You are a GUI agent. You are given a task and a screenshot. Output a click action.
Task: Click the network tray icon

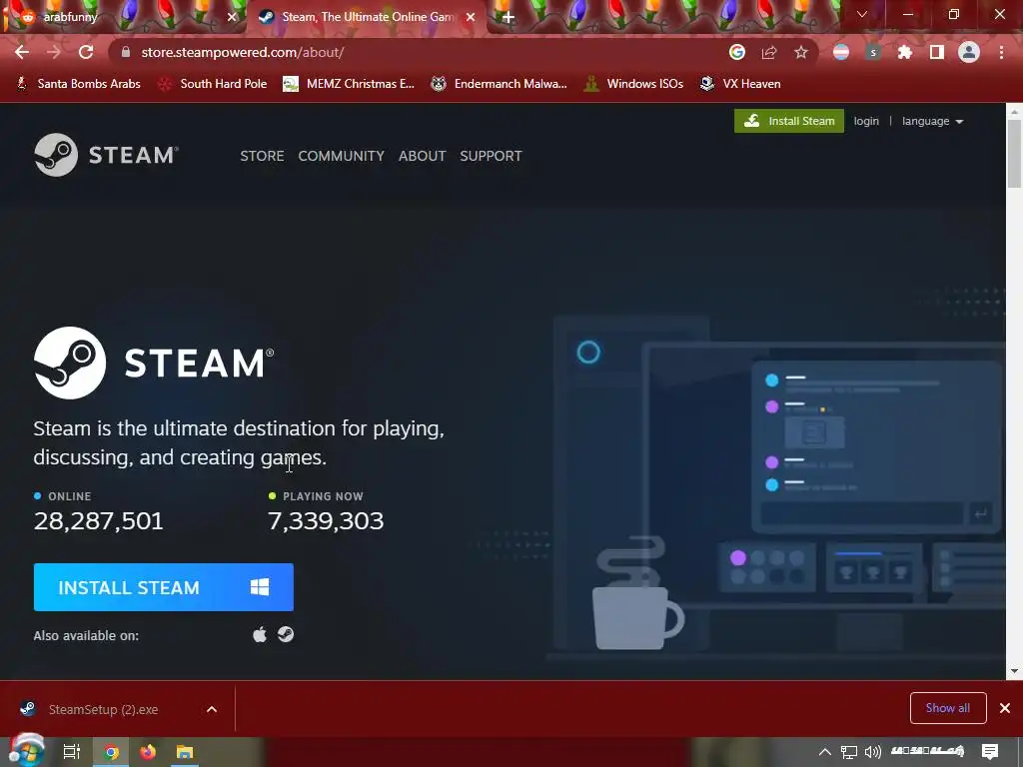click(849, 752)
